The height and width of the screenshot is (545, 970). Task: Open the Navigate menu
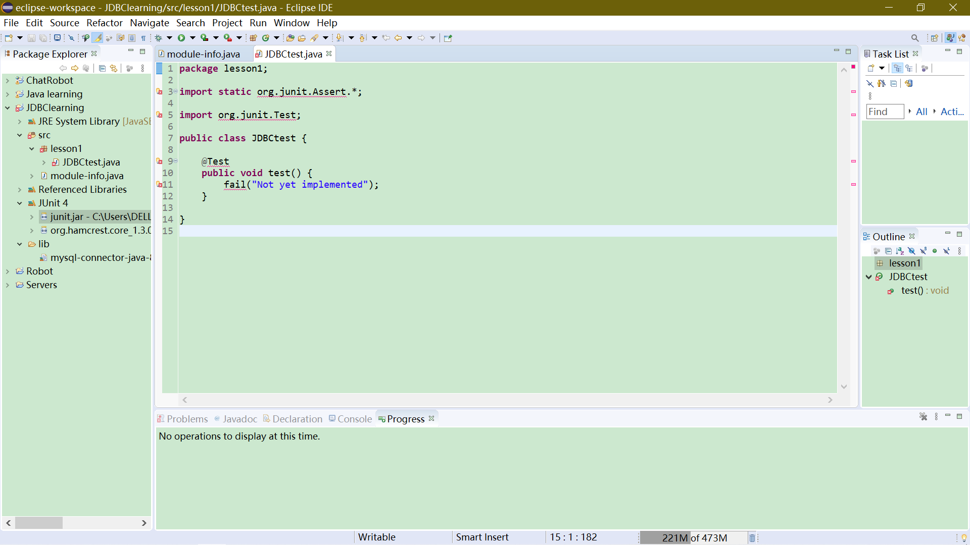click(149, 23)
